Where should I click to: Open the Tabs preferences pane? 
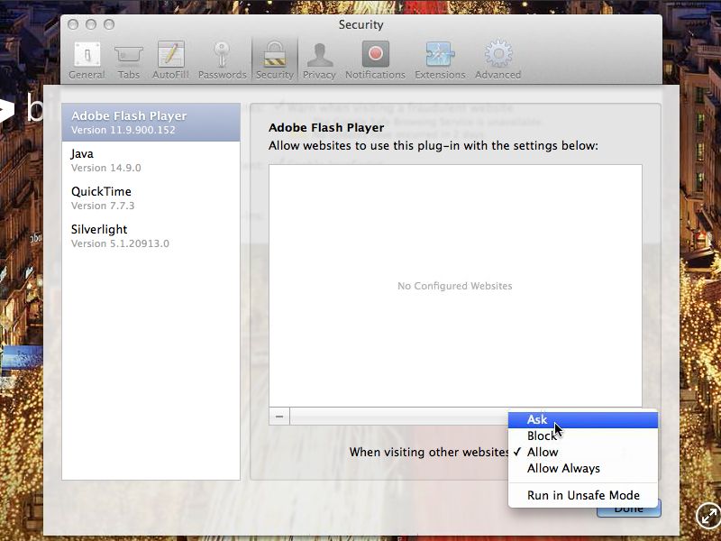(x=128, y=60)
